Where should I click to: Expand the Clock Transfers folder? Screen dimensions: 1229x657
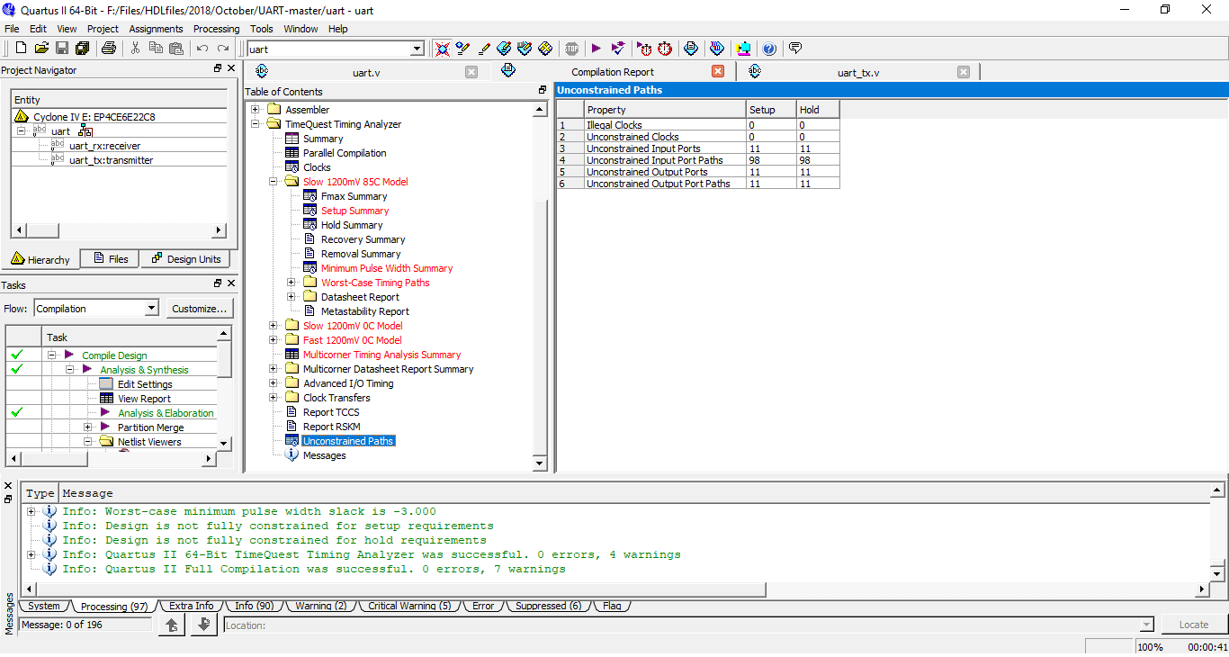(x=274, y=398)
